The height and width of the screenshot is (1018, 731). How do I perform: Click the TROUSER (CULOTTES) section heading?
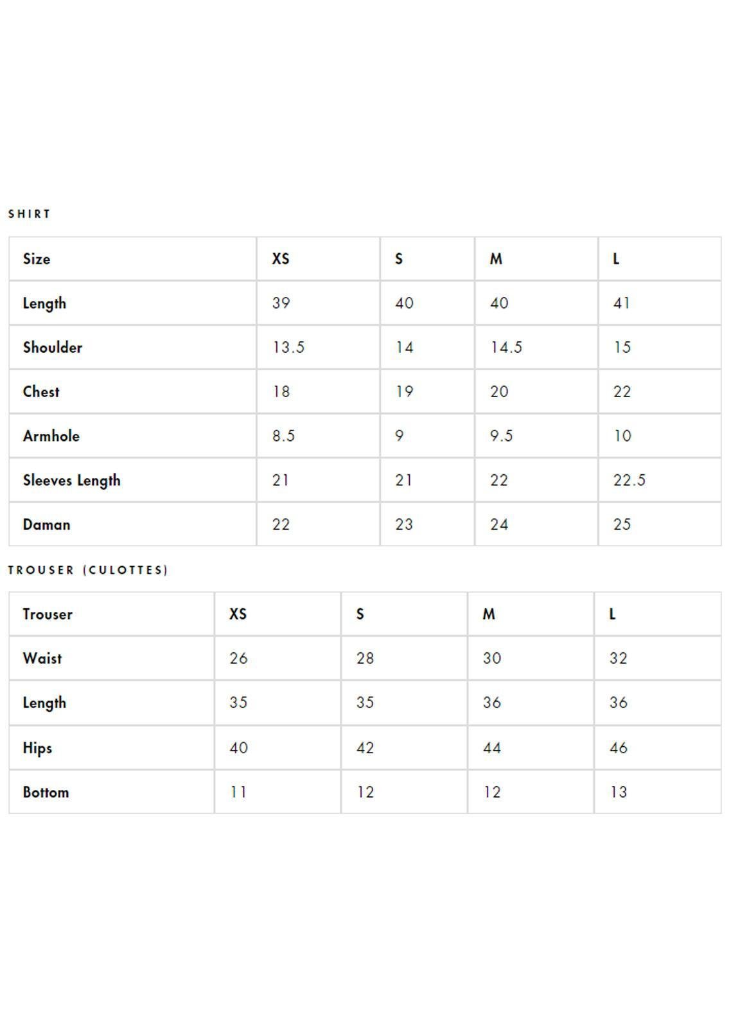88,570
